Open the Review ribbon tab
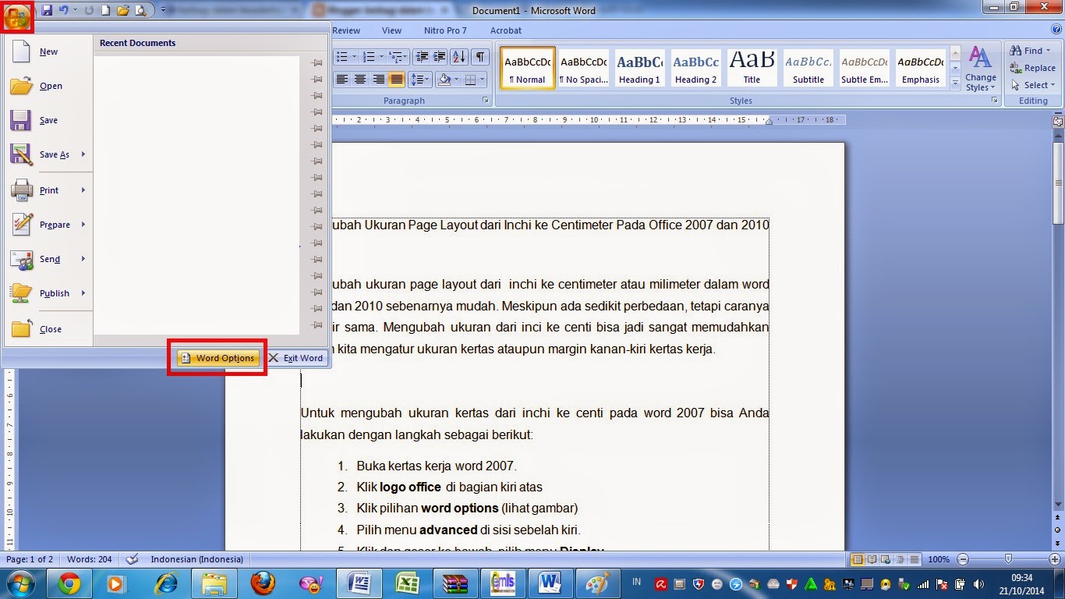 click(346, 30)
